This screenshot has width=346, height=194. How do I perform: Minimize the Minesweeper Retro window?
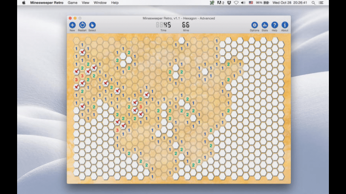pyautogui.click(x=75, y=18)
